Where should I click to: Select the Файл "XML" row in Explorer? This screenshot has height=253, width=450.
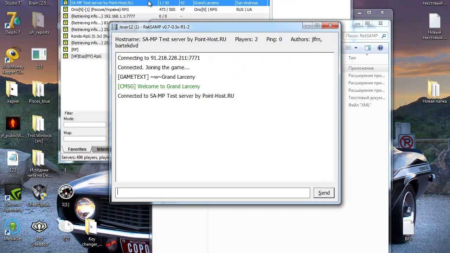pos(360,105)
